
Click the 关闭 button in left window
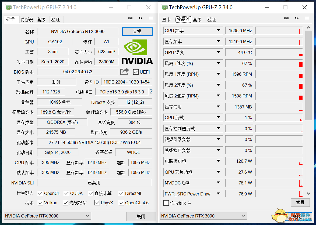[x=141, y=217]
